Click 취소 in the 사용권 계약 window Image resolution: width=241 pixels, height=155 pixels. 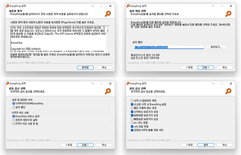[x=104, y=67]
